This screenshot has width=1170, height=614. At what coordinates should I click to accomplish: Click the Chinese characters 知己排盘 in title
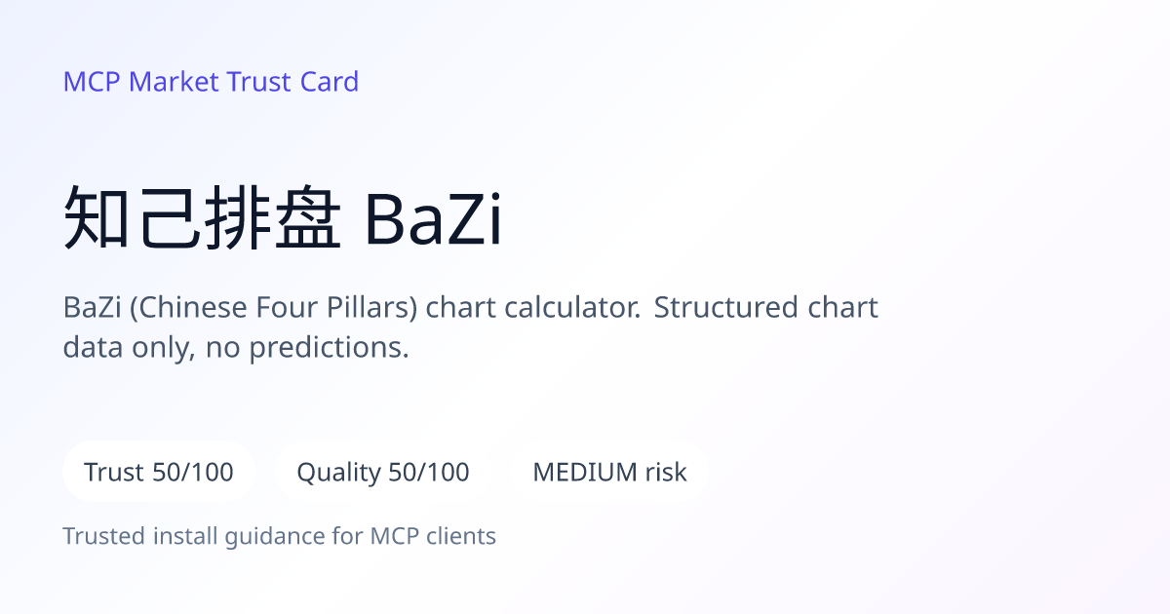point(203,219)
